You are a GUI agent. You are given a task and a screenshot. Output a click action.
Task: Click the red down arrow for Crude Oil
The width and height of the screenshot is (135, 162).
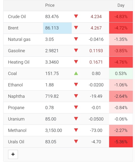coord(76,16)
